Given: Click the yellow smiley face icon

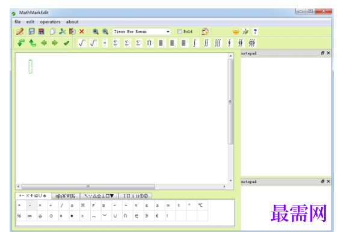Looking at the screenshot, I should point(236,31).
